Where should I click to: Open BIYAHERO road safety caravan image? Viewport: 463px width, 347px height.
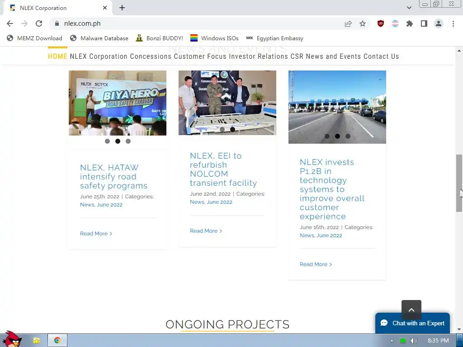tap(118, 103)
